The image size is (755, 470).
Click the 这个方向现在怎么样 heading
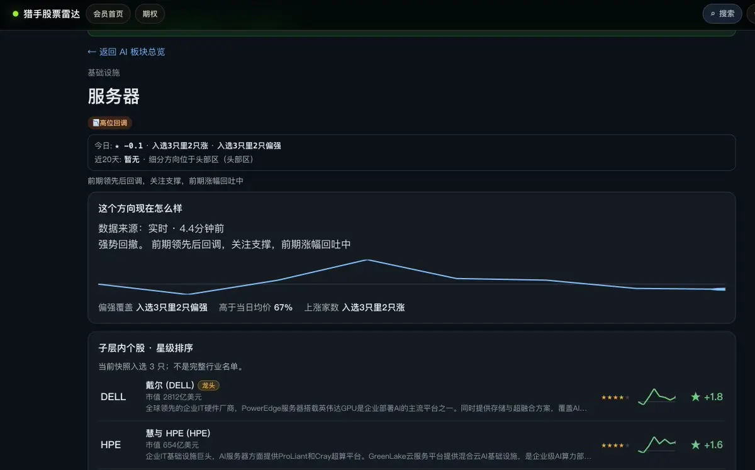140,208
